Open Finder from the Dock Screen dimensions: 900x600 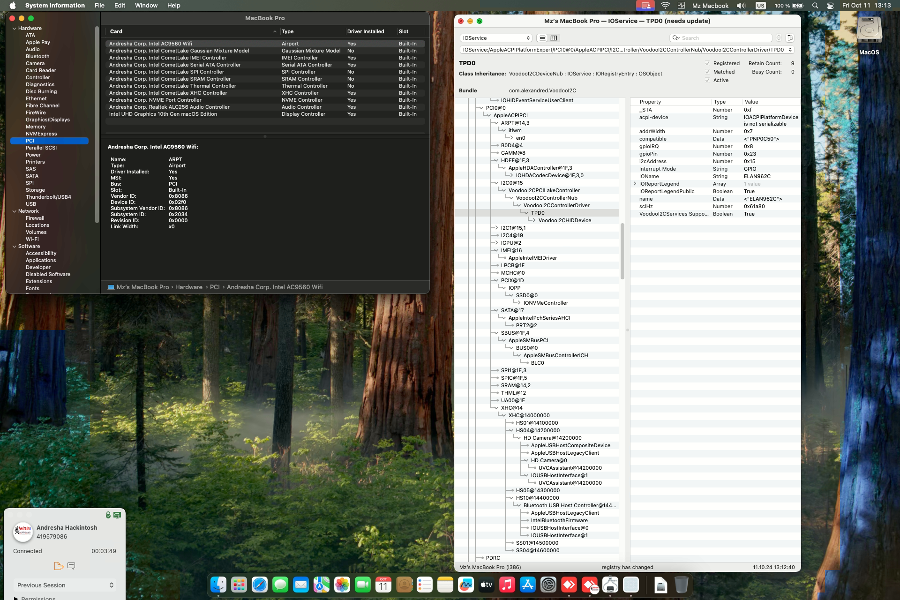point(218,585)
